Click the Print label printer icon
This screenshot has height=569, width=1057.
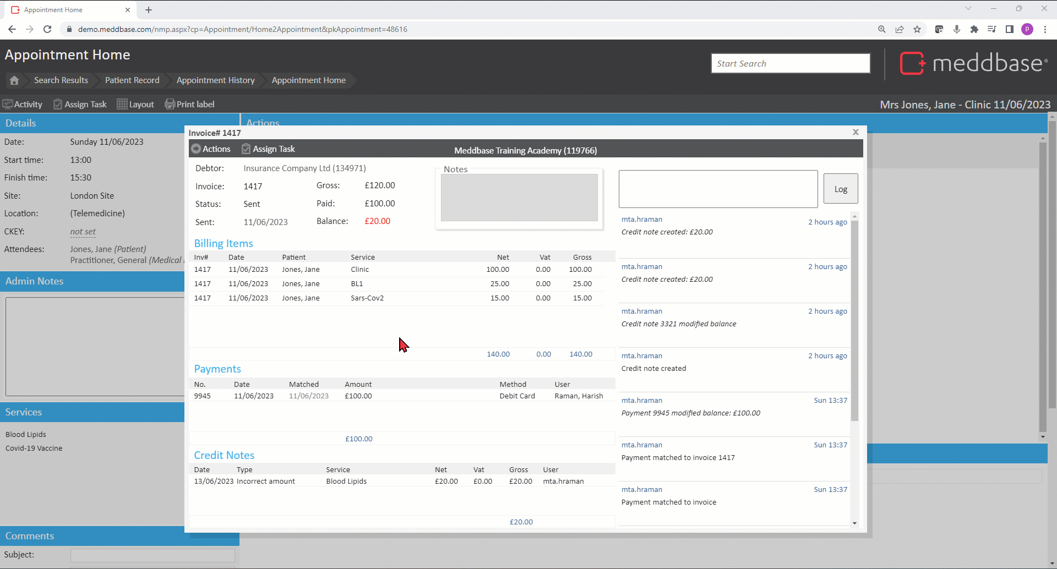(170, 104)
